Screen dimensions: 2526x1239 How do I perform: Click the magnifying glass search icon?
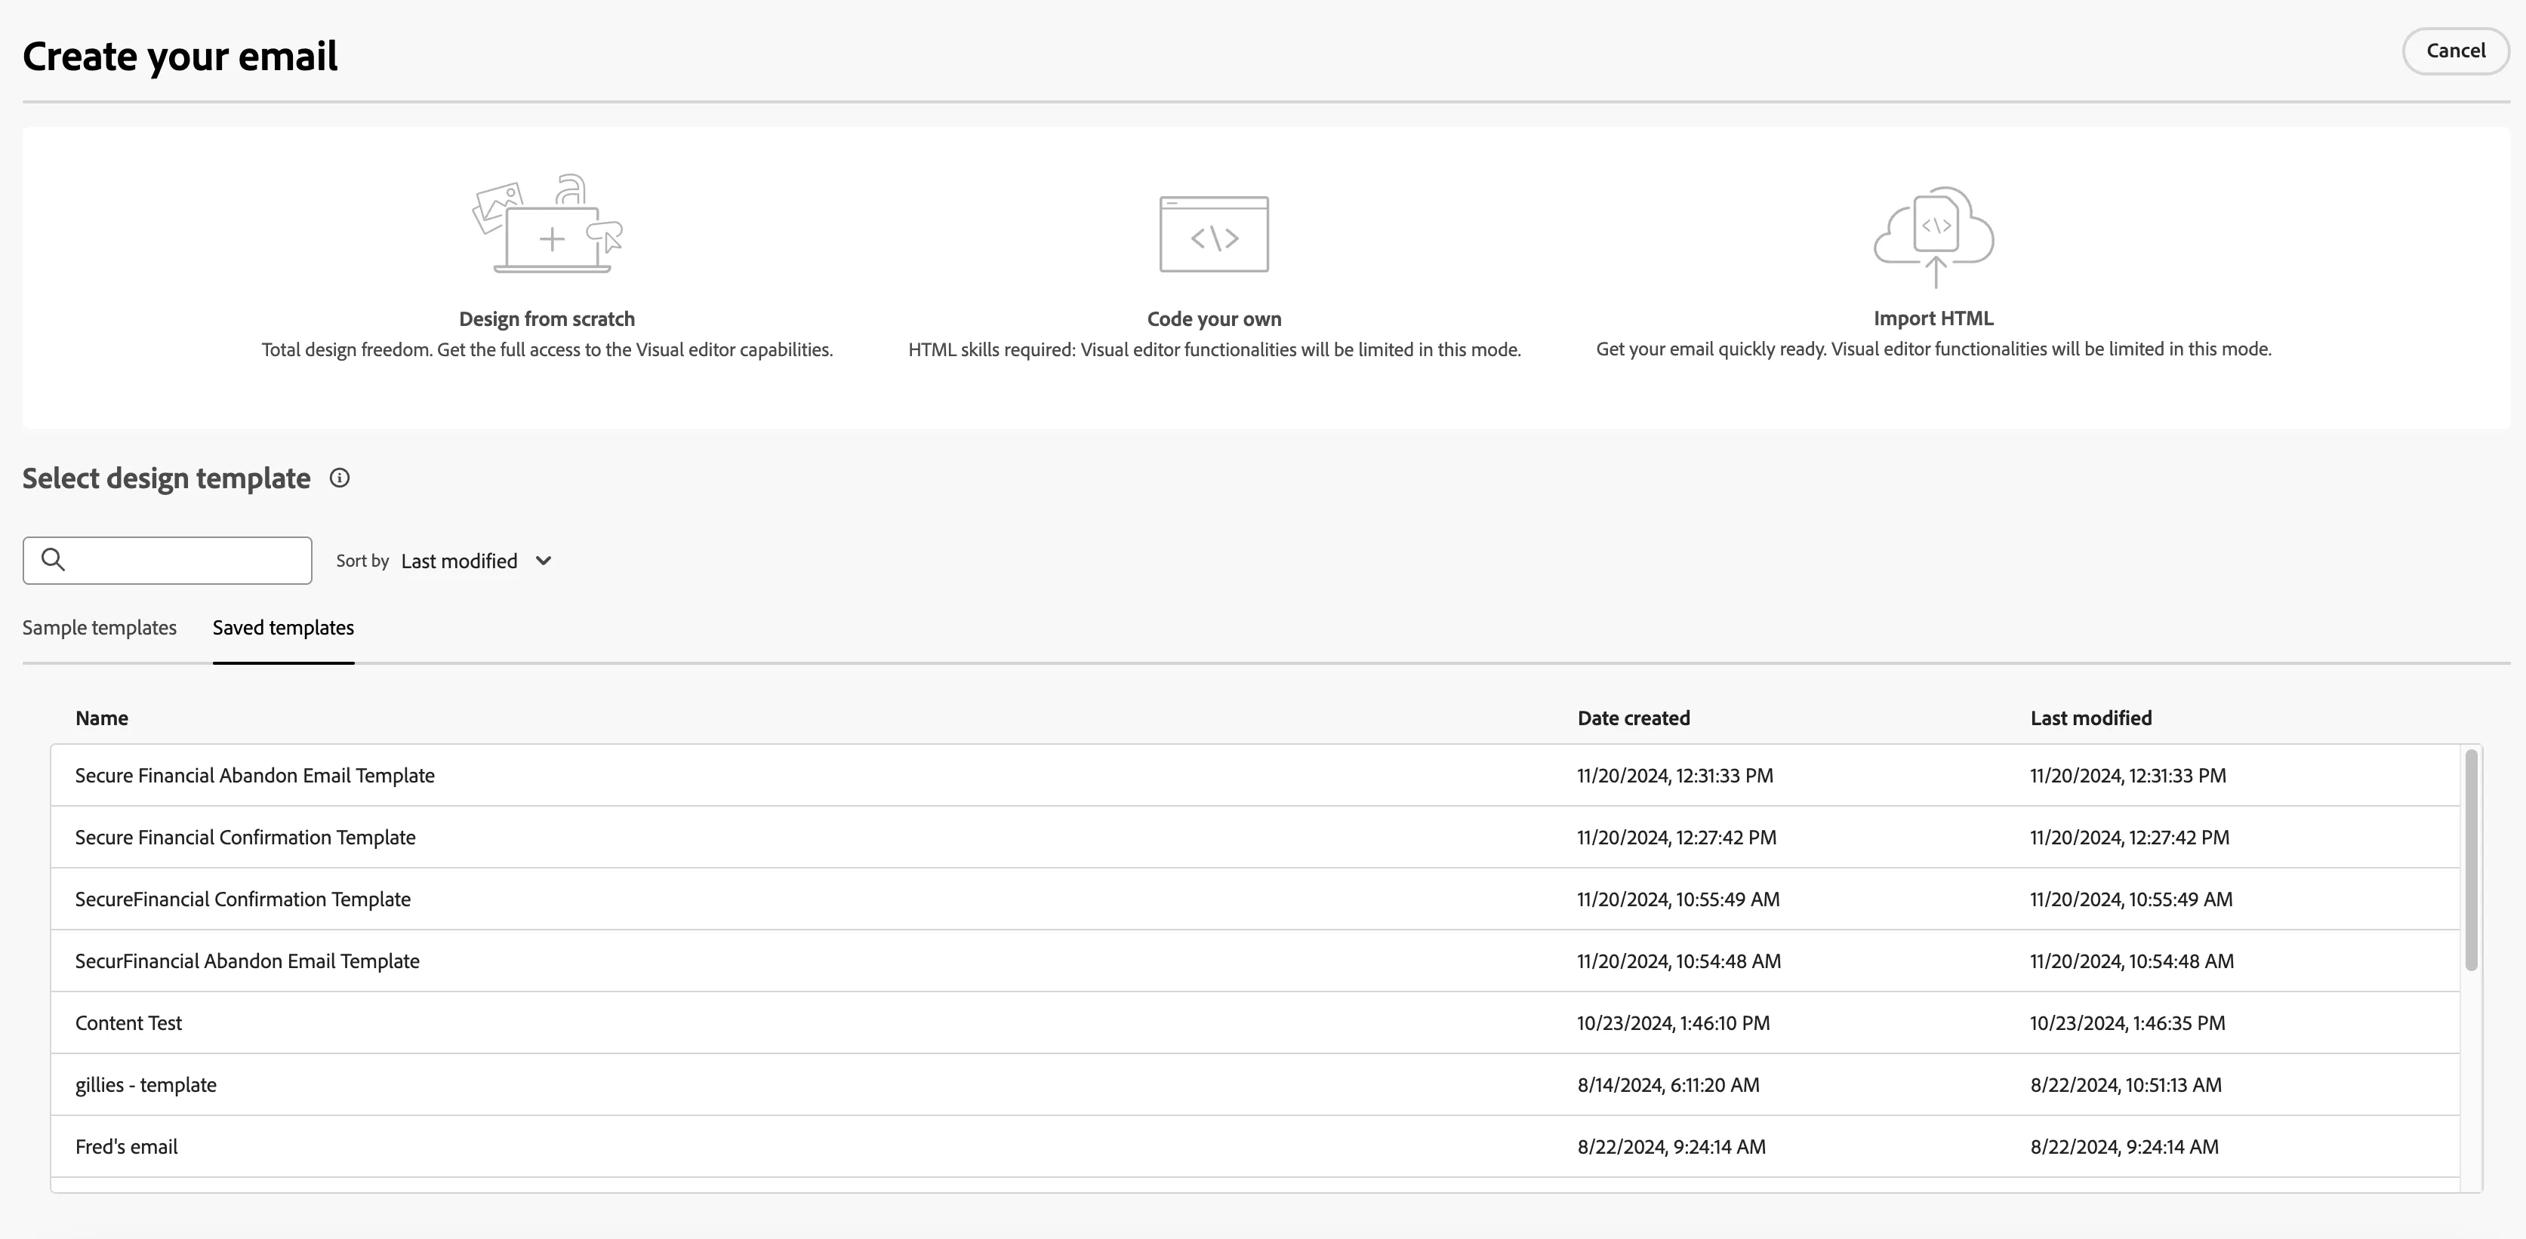(x=53, y=560)
